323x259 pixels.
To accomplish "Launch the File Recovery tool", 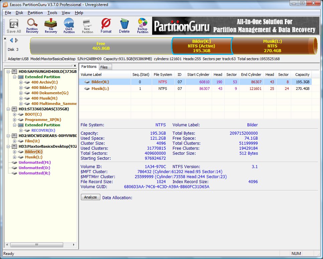I will coord(51,26).
